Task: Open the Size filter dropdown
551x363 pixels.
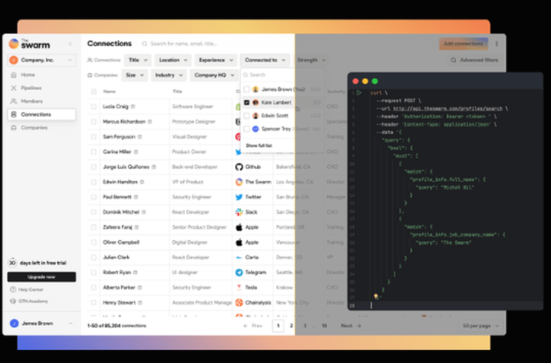Action: pyautogui.click(x=134, y=75)
